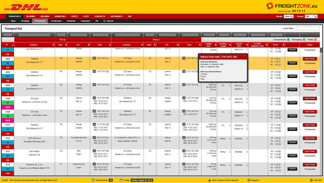
Task: Toggle the Components blue color filter
Action: pos(288,39)
